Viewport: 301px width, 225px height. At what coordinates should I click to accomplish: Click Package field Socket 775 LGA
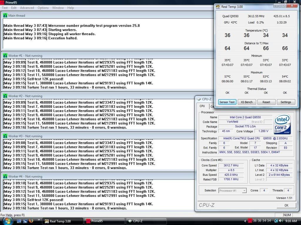click(x=245, y=127)
